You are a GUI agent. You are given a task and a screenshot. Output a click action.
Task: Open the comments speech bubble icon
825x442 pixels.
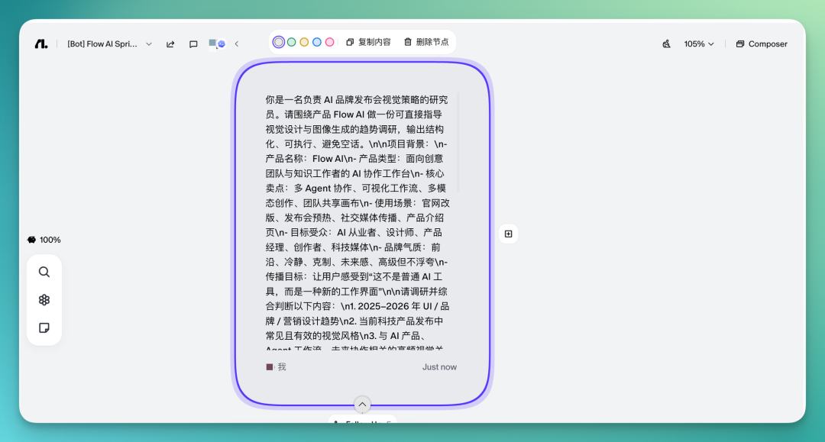[x=193, y=44]
